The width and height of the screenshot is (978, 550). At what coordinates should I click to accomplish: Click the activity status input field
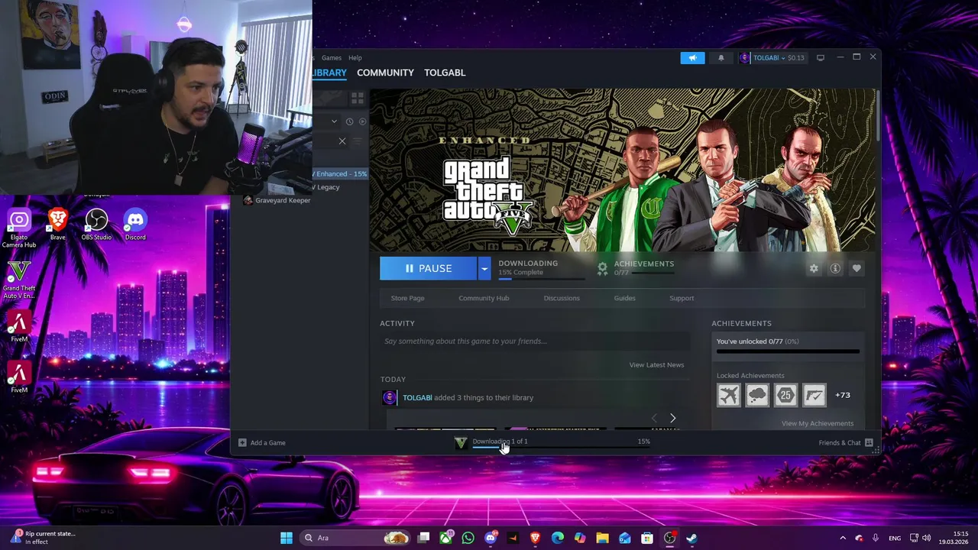click(535, 341)
